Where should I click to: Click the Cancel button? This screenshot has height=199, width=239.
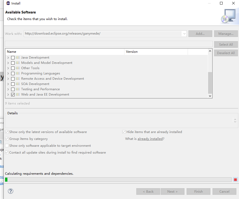[x=224, y=191]
